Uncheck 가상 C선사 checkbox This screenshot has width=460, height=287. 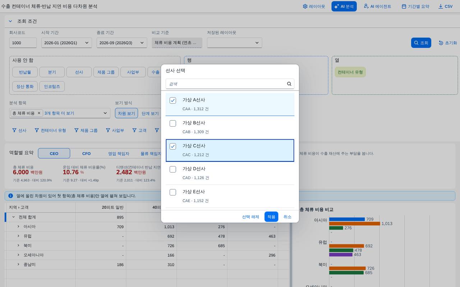173,146
